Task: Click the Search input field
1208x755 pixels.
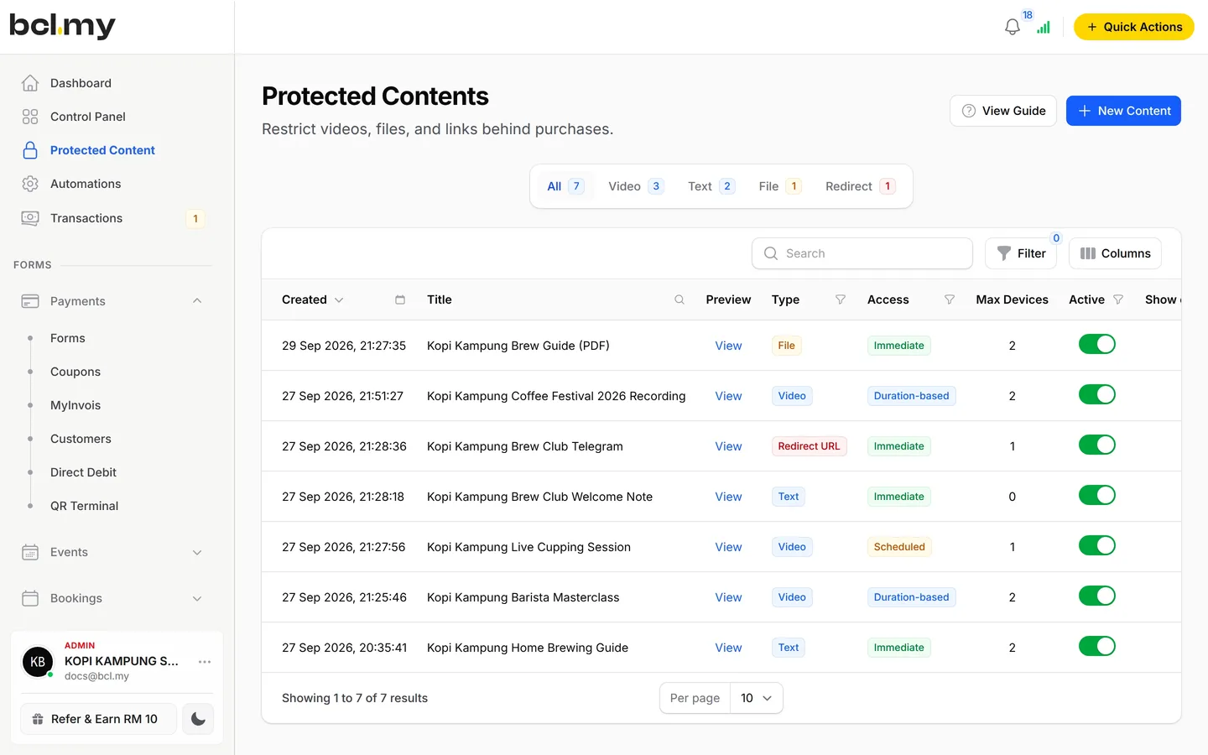Action: 862,253
